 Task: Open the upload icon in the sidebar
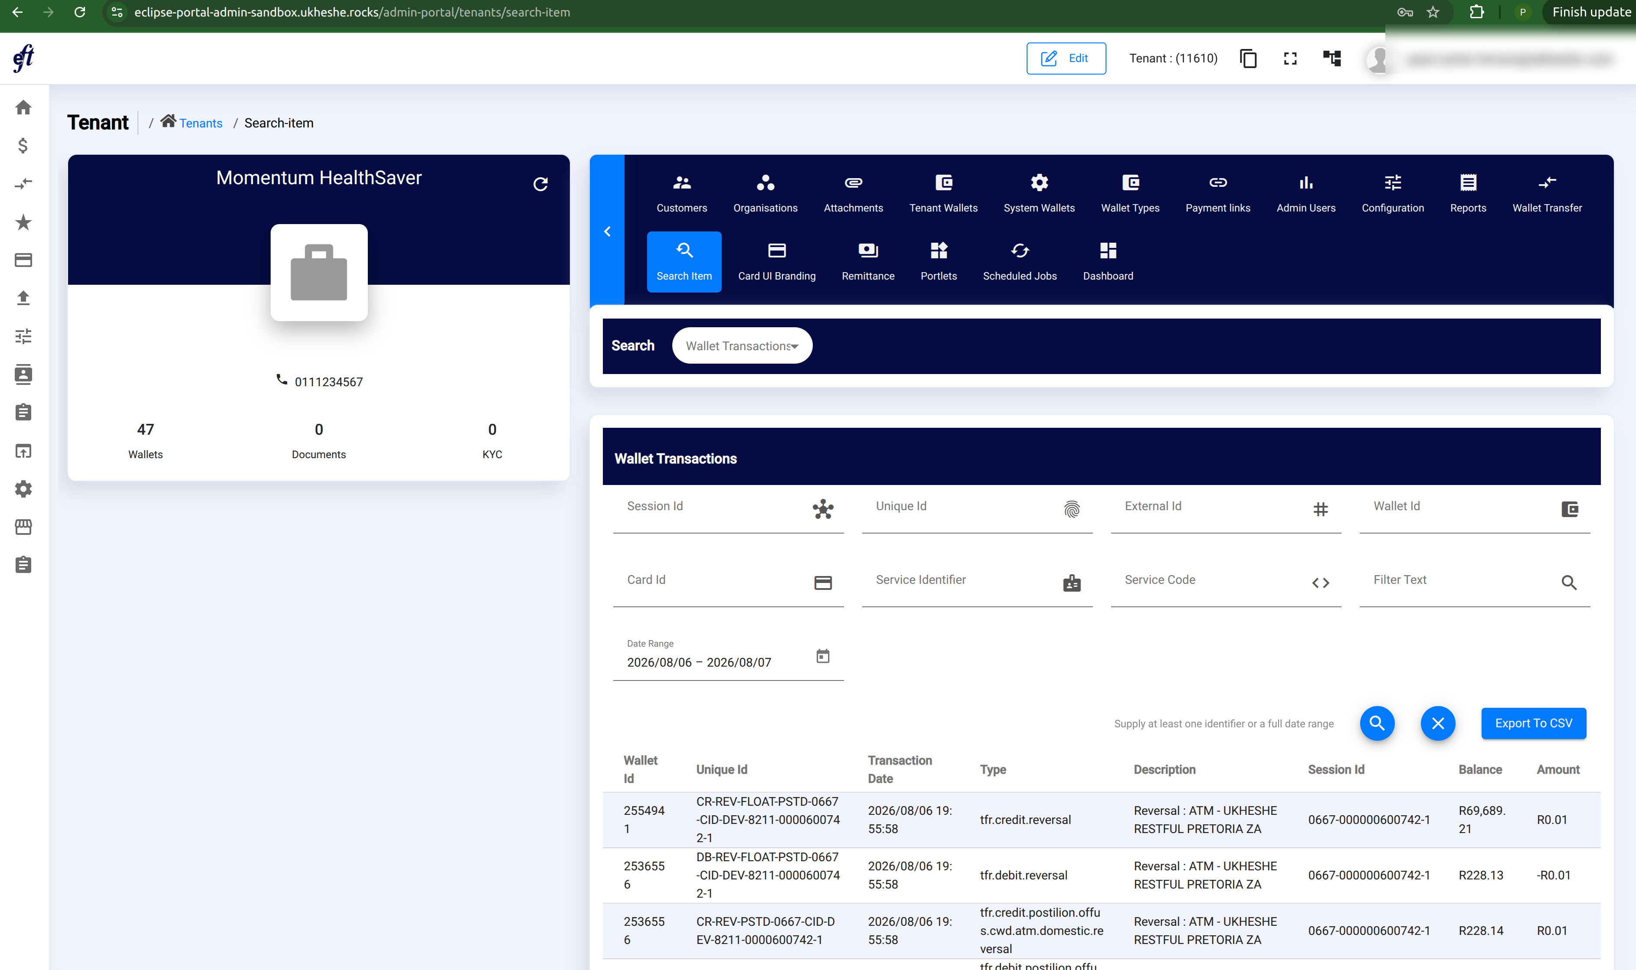pyautogui.click(x=23, y=298)
